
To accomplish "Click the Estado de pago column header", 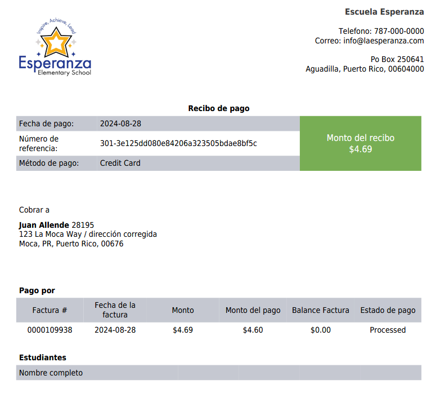I will tap(388, 310).
